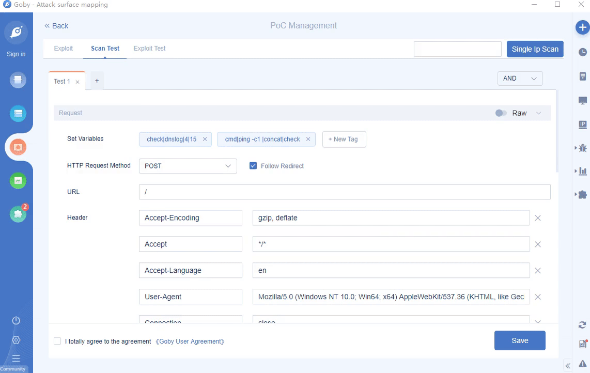Switch to the Exploit tab
Image resolution: width=590 pixels, height=373 pixels.
pyautogui.click(x=64, y=49)
